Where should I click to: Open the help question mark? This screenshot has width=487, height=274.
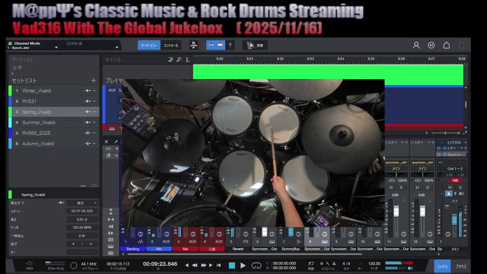pos(230,45)
